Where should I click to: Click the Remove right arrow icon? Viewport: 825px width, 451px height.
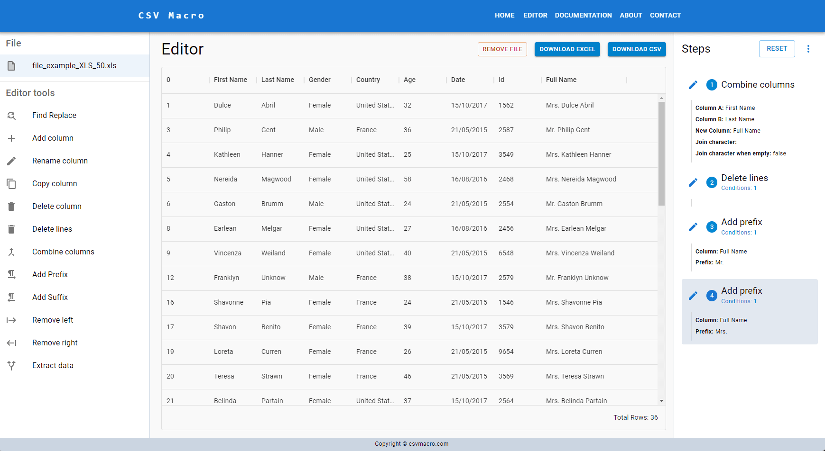[x=11, y=343]
